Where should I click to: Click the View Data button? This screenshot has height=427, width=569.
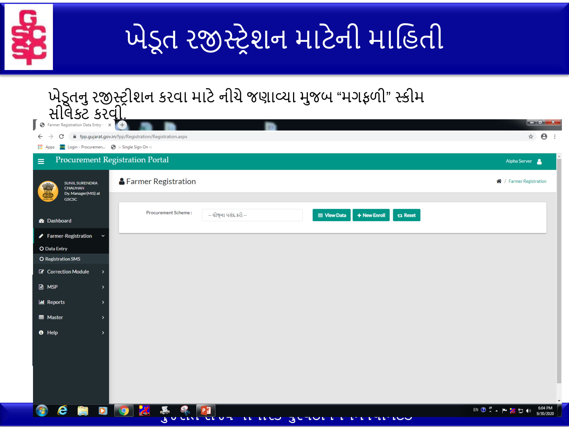point(331,215)
